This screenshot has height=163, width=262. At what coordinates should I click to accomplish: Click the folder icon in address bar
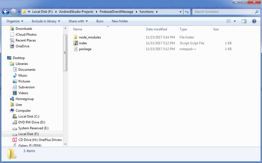click(x=24, y=12)
